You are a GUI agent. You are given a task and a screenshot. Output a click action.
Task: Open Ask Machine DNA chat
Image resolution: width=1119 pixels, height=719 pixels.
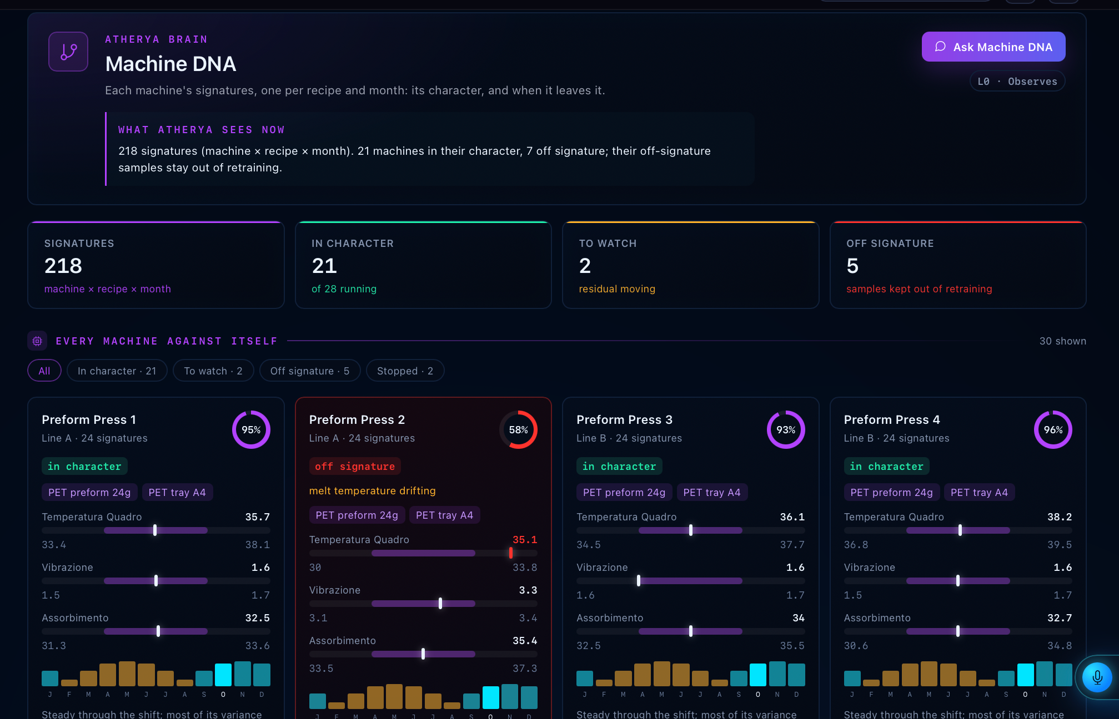[x=993, y=47]
